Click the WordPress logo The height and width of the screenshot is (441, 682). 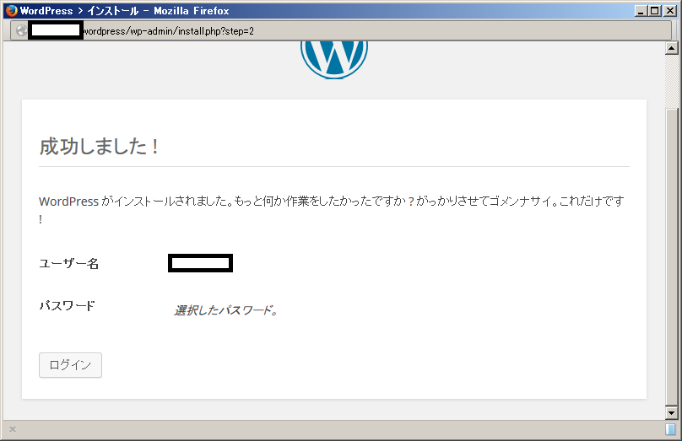click(334, 60)
